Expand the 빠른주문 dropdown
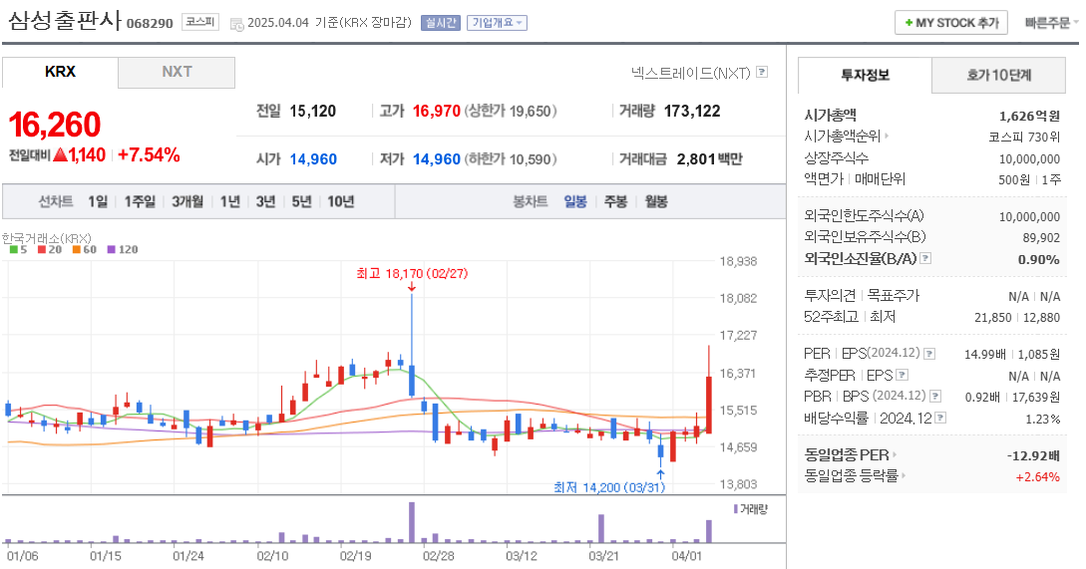 click(1051, 23)
